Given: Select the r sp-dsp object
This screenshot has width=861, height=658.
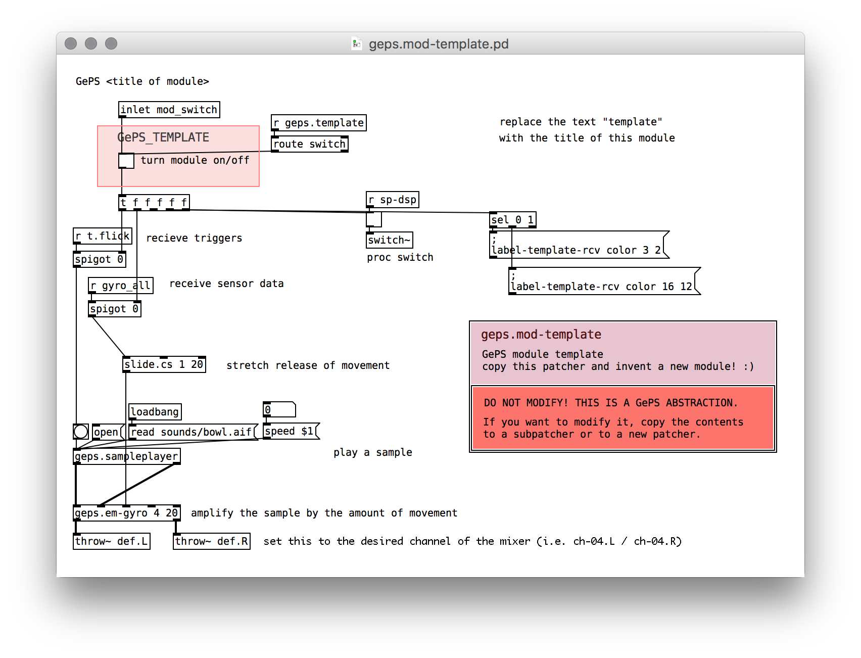Looking at the screenshot, I should coord(393,200).
